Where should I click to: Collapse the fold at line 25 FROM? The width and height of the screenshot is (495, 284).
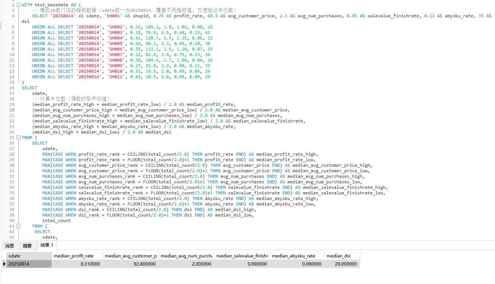point(18,138)
